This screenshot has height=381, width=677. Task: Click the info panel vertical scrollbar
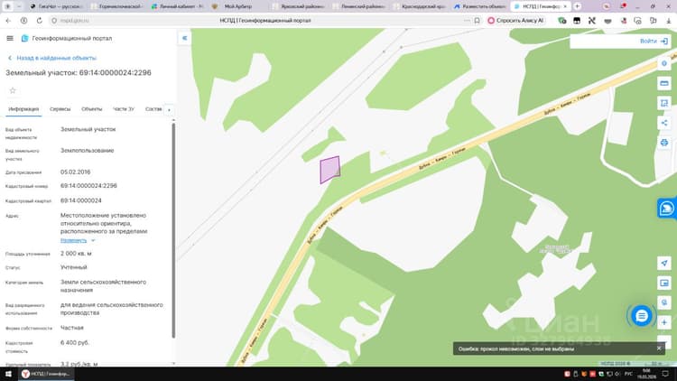tap(173, 230)
